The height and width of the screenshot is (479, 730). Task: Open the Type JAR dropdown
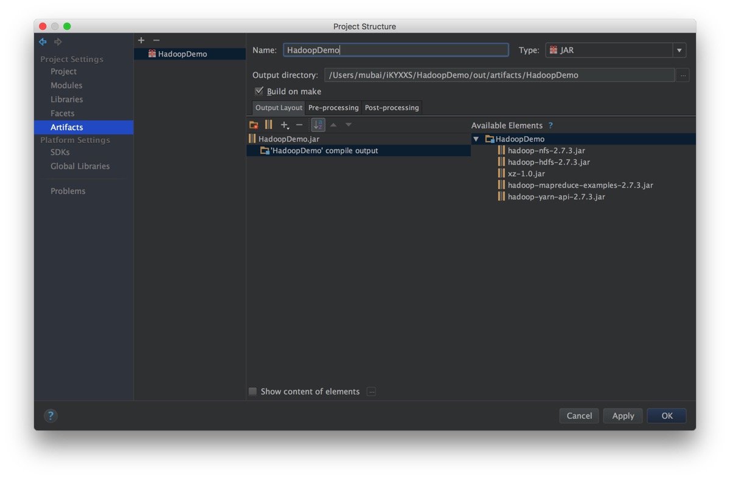[x=679, y=50]
